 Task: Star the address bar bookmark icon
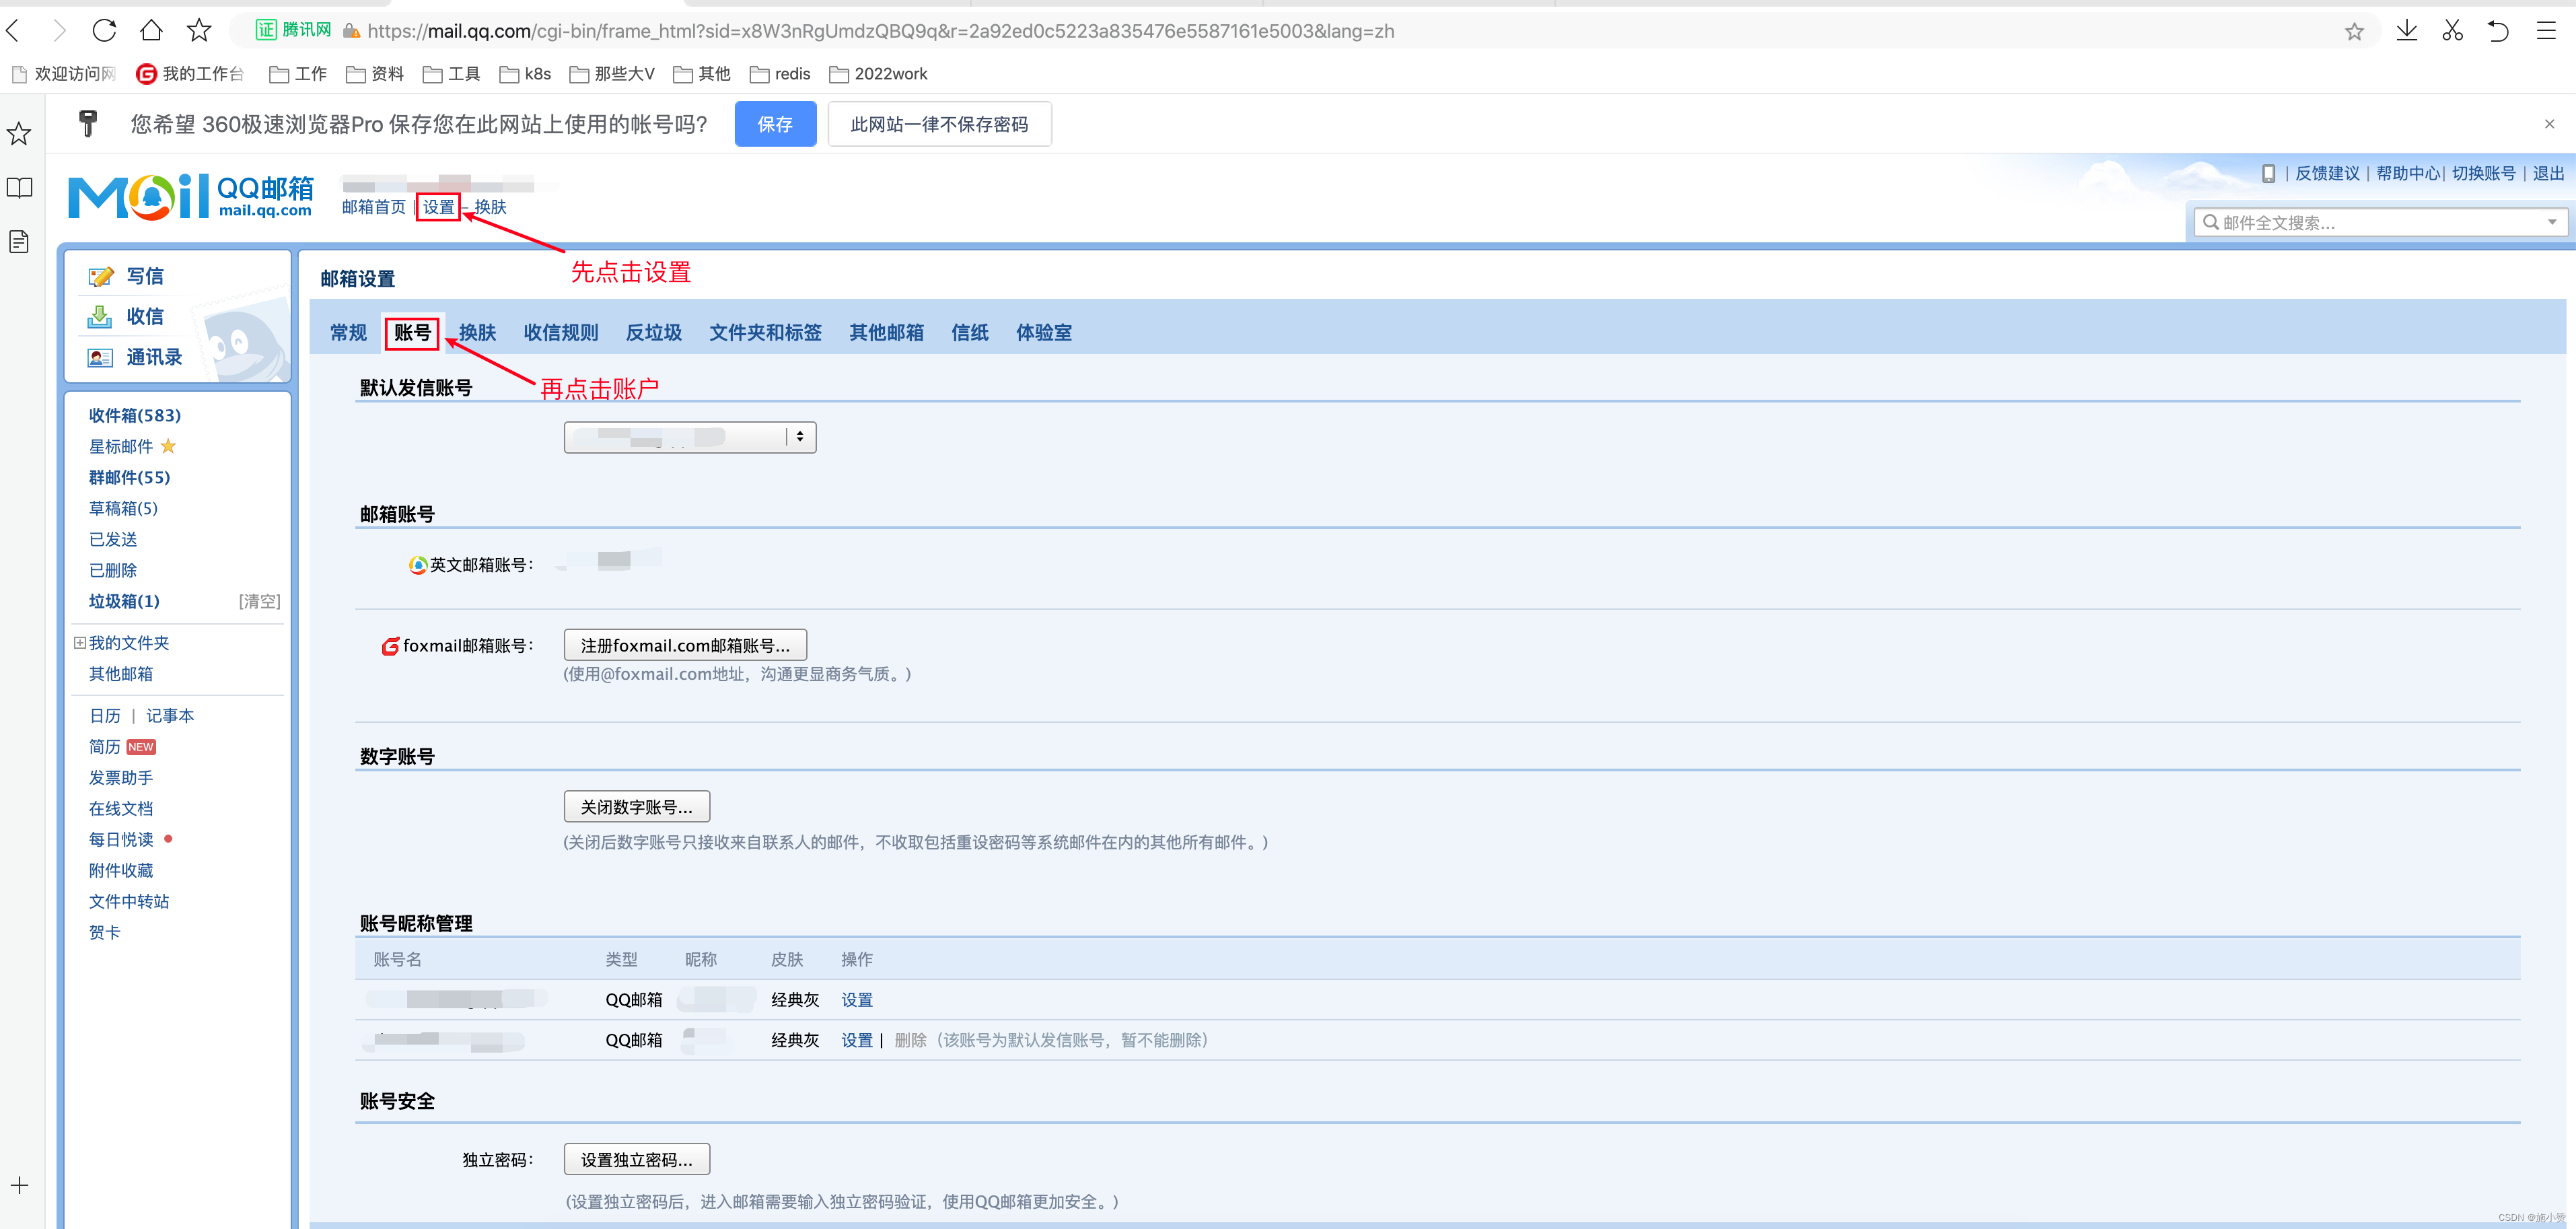pyautogui.click(x=2354, y=31)
